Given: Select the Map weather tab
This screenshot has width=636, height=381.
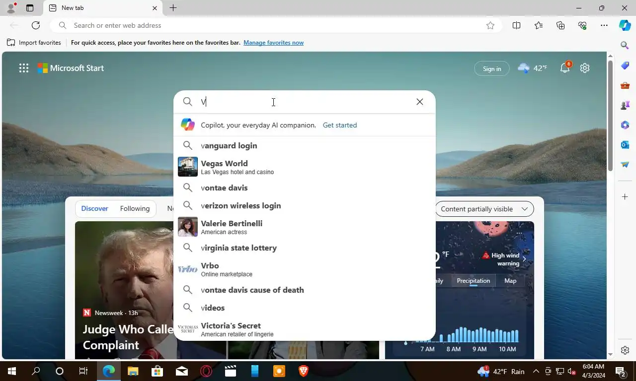Looking at the screenshot, I should coord(510,281).
